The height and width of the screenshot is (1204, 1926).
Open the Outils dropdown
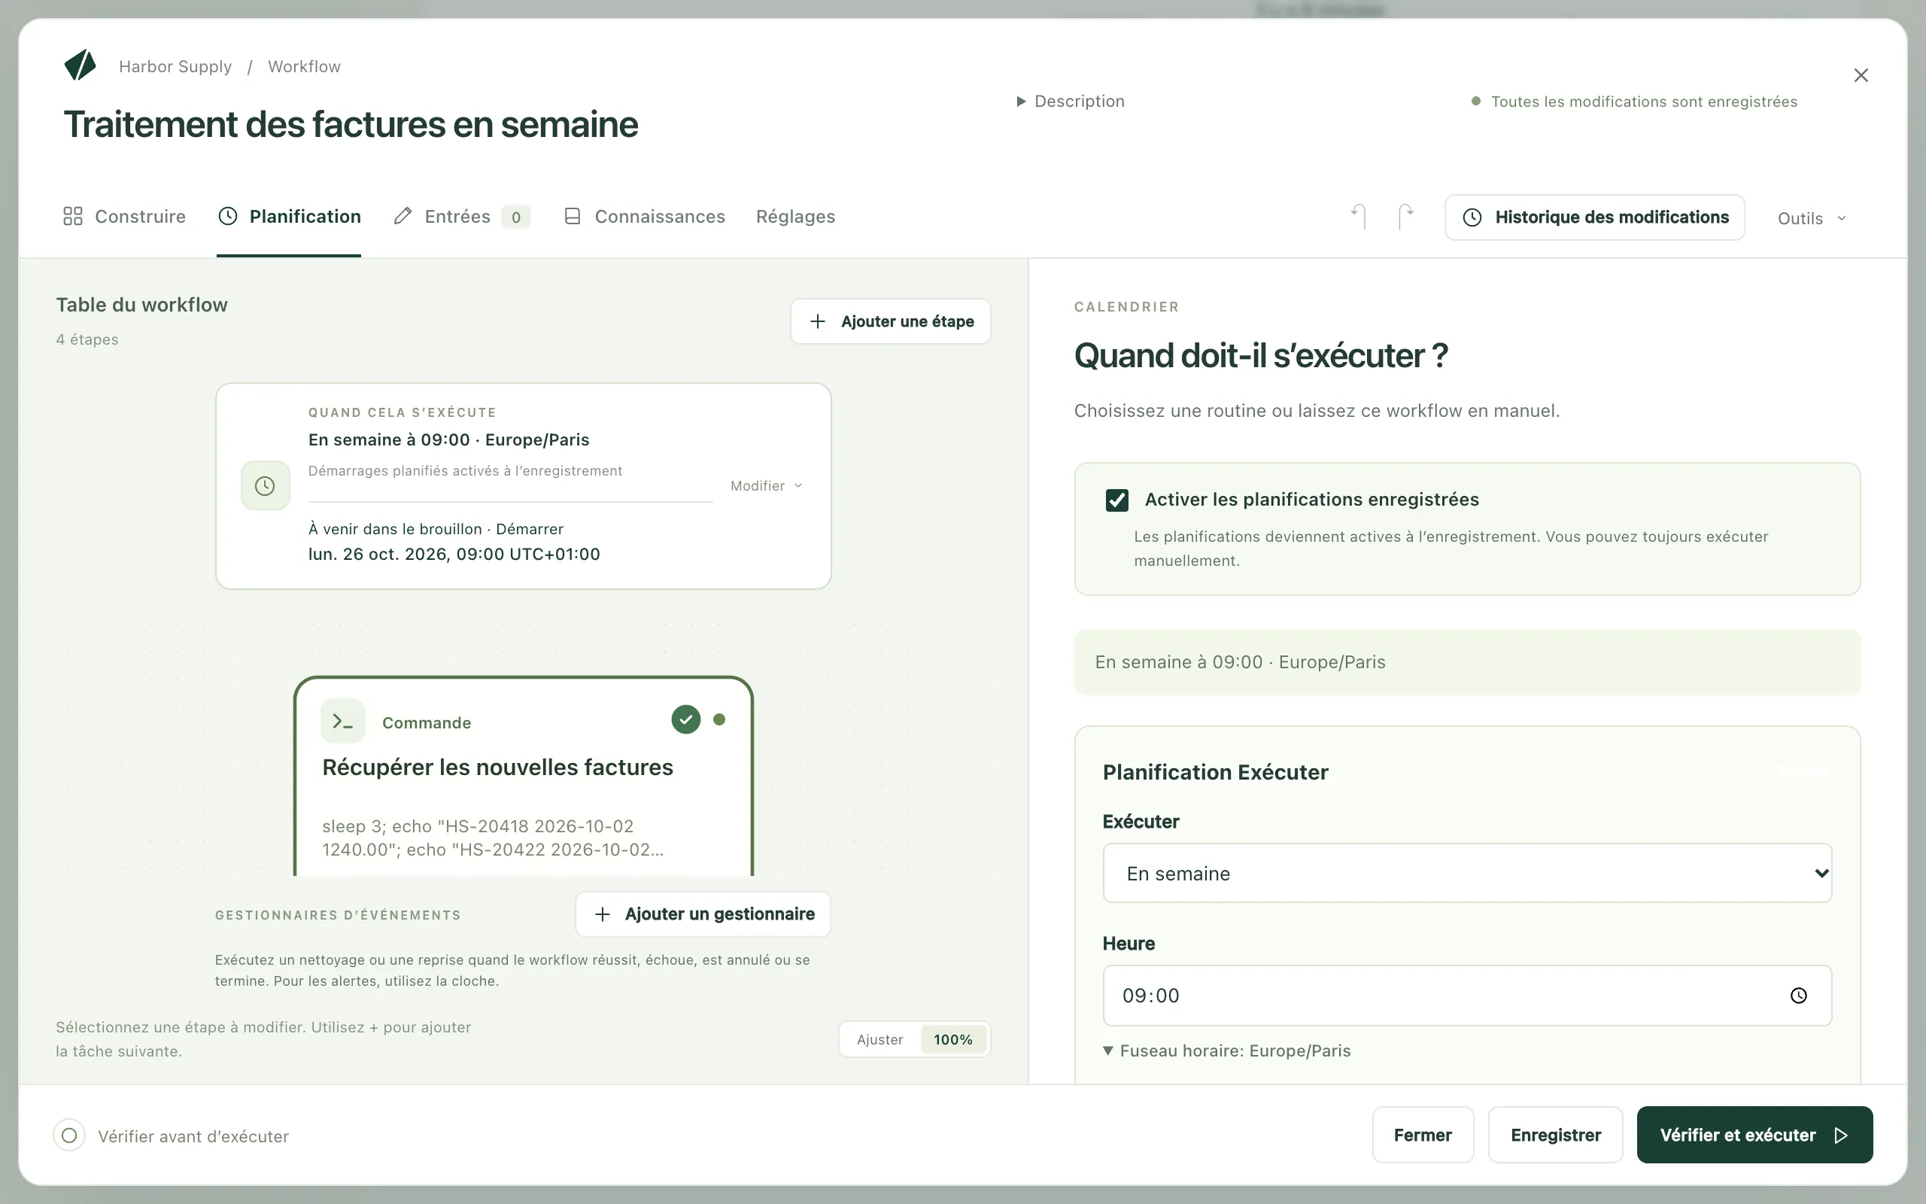[1812, 218]
